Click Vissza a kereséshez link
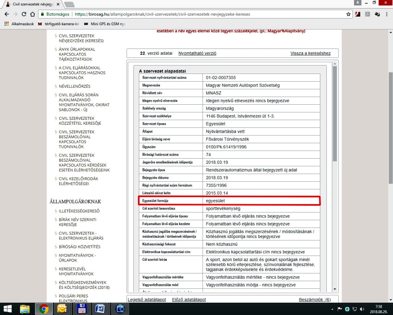The image size is (393, 315). tap(310, 53)
